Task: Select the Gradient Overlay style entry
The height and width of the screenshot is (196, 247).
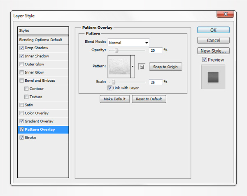Action: click(x=39, y=121)
